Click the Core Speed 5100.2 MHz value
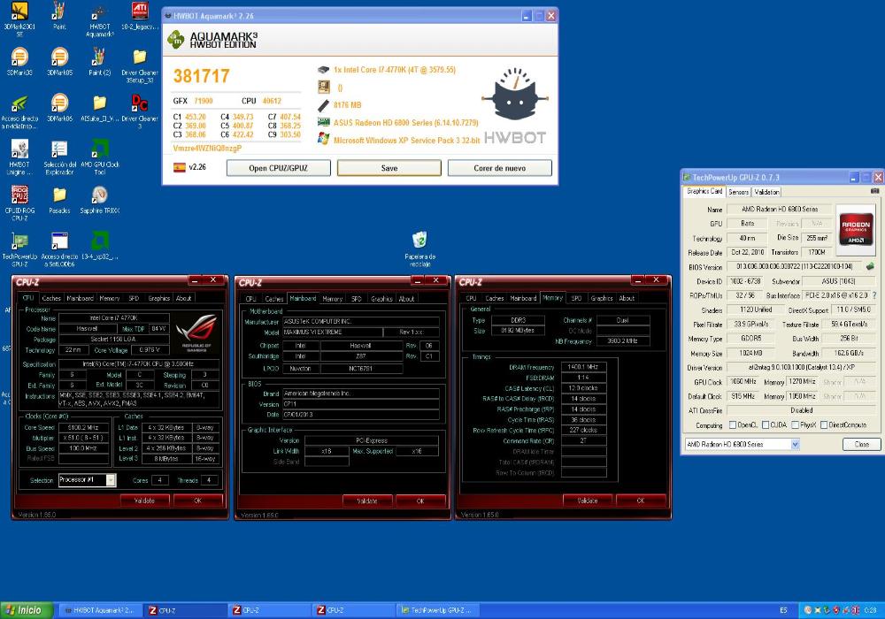This screenshot has width=885, height=619. [84, 427]
